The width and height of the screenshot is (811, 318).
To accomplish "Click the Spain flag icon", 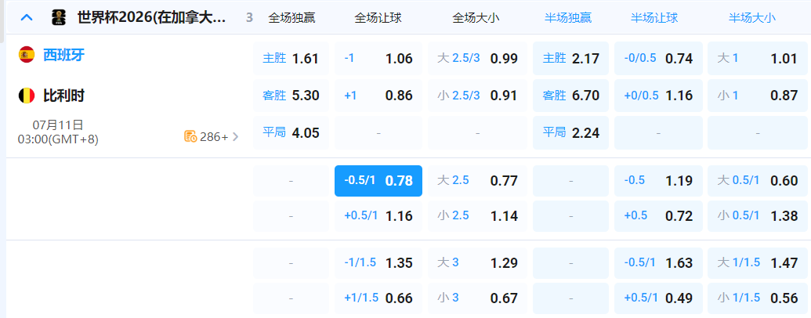I will 27,55.
